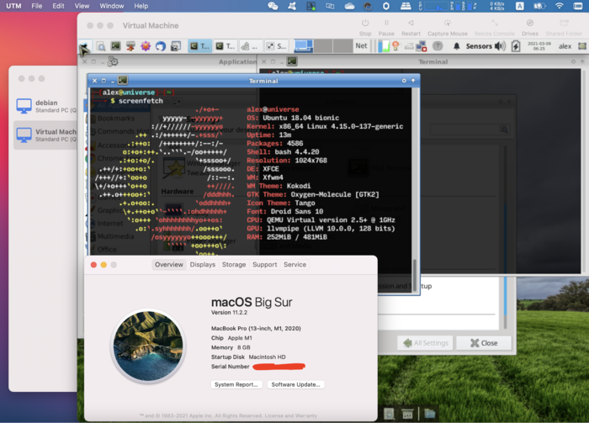Screen dimensions: 589x423
Task: Click the Net monitor label in XFCE panel
Action: pyautogui.click(x=361, y=45)
